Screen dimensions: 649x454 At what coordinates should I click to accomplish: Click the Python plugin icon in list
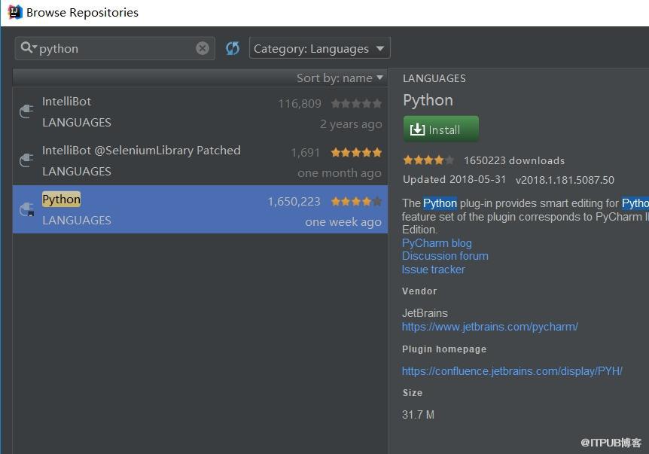point(26,209)
